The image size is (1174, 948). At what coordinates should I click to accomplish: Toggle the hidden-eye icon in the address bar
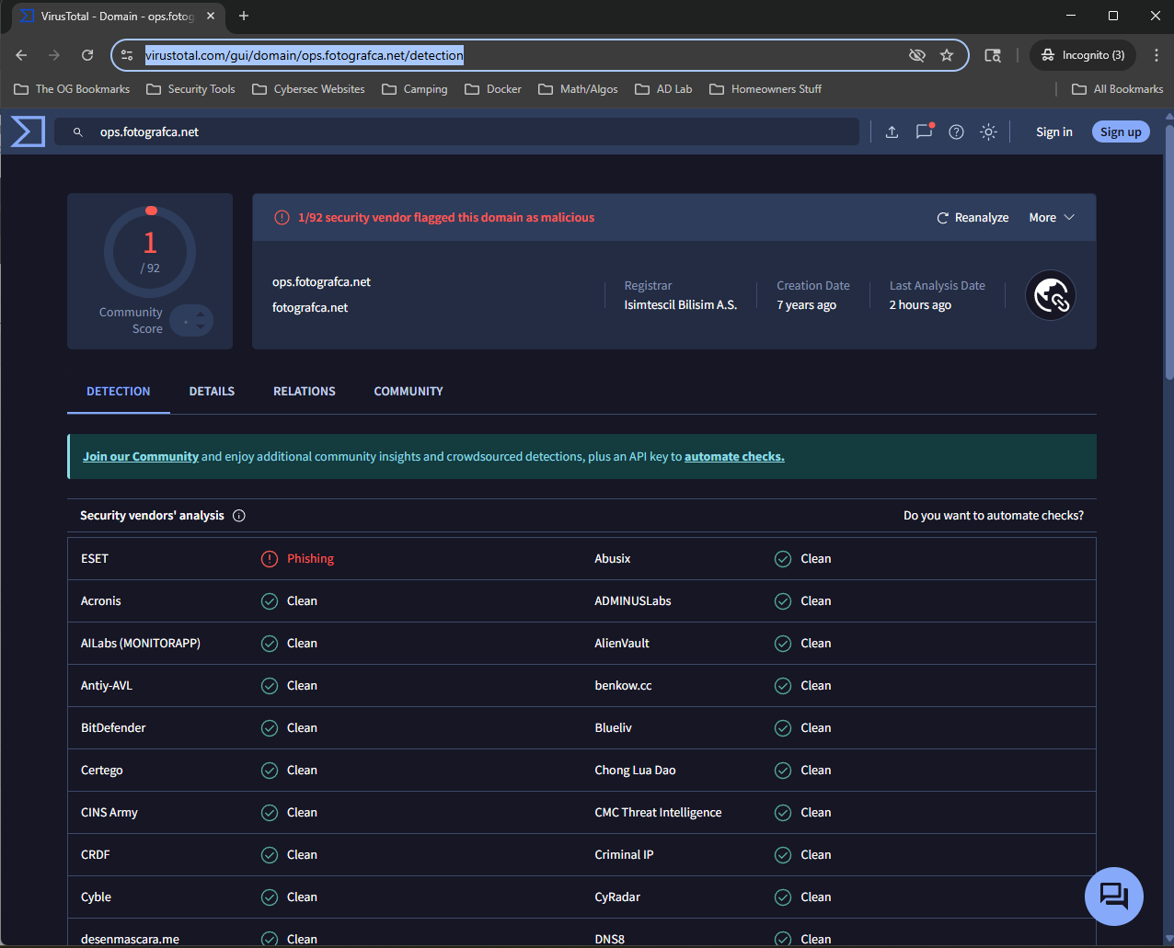click(916, 55)
